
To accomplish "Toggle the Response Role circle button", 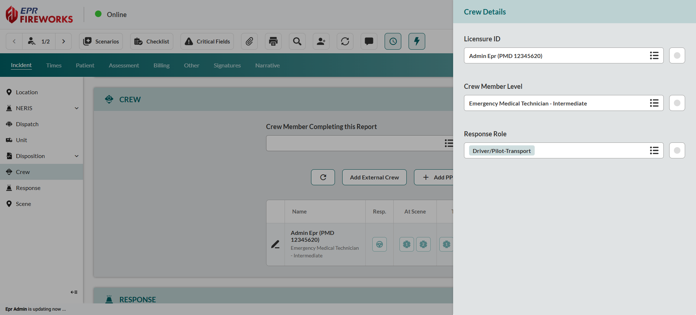I will [677, 150].
